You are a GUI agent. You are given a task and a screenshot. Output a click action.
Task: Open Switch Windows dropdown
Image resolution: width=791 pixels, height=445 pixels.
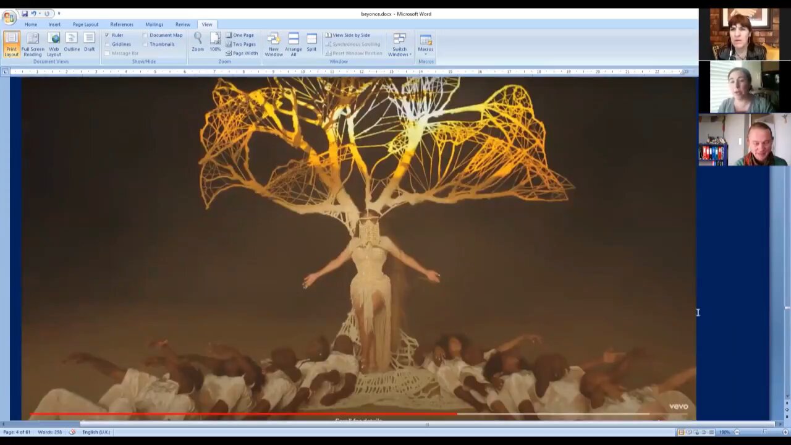tap(400, 44)
